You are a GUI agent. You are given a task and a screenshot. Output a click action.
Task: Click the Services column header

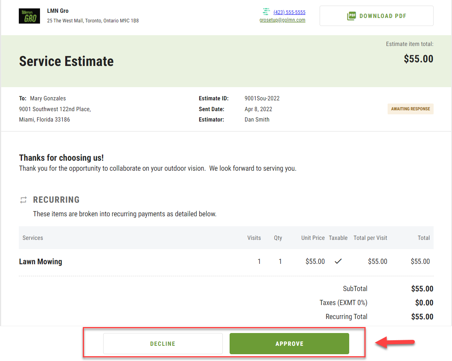click(33, 238)
